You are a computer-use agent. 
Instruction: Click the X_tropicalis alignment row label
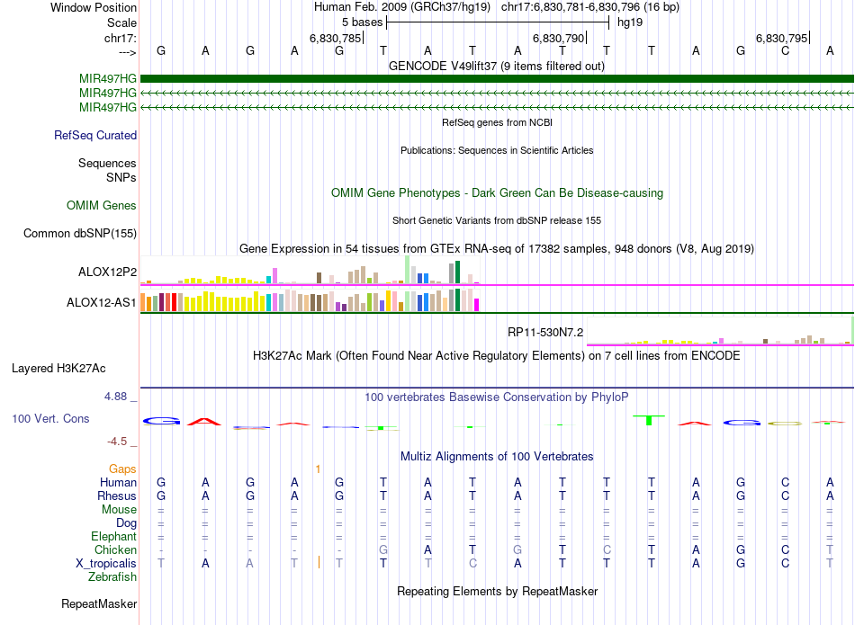tap(106, 564)
